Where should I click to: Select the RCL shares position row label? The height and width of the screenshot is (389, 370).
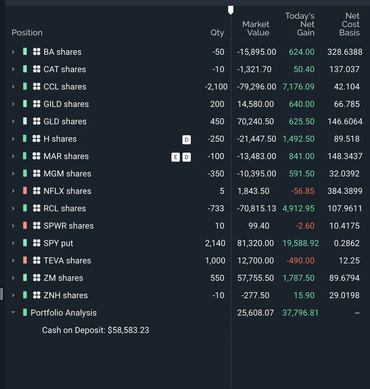(x=65, y=208)
